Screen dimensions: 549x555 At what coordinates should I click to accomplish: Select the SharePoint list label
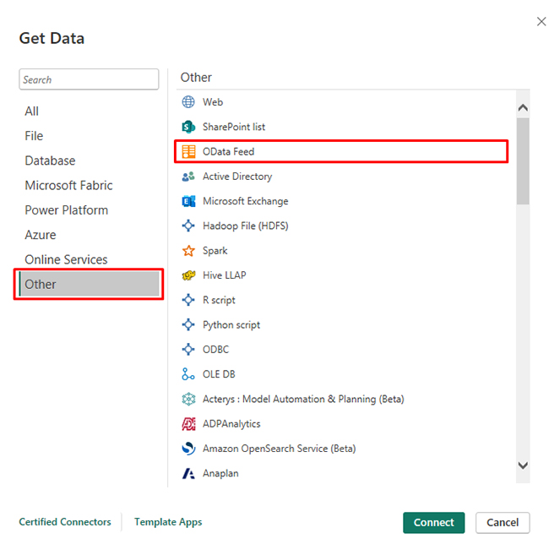234,127
